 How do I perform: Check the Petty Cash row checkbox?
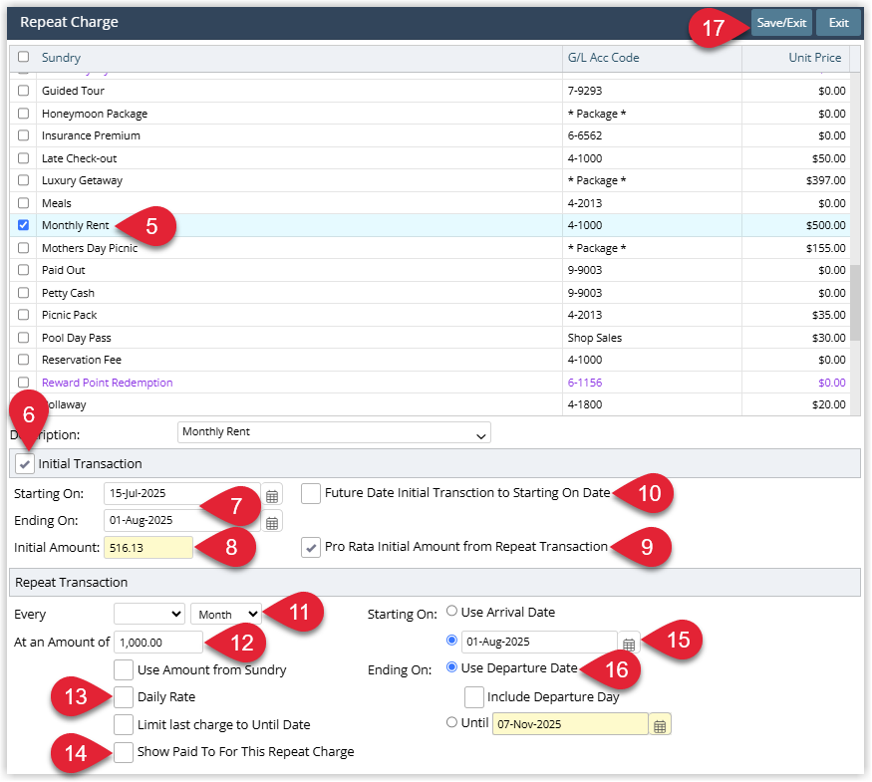click(23, 292)
